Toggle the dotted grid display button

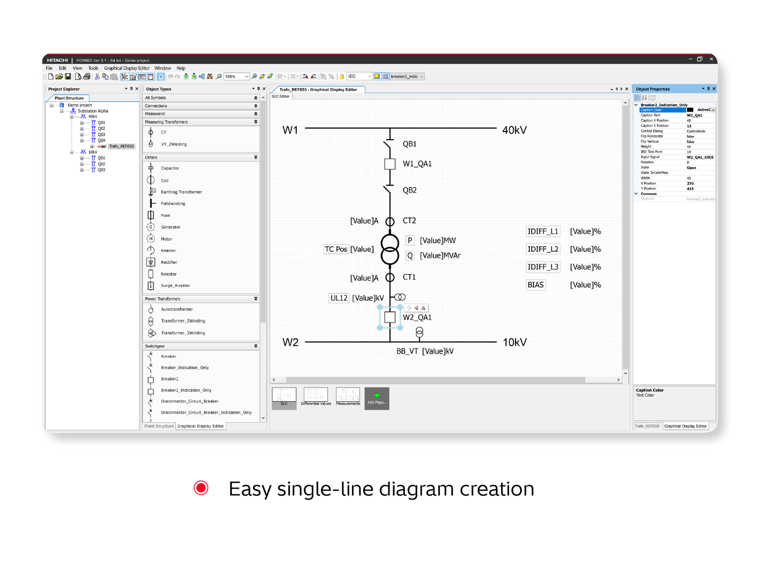coord(385,77)
